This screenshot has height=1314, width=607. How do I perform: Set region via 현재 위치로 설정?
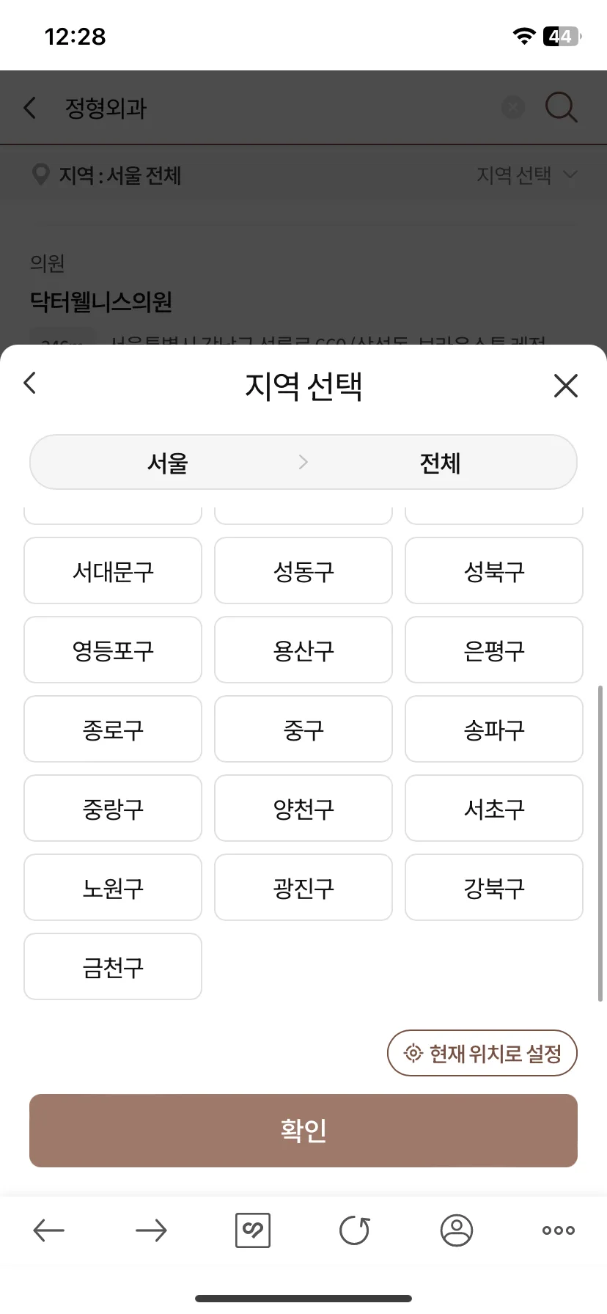482,1053
